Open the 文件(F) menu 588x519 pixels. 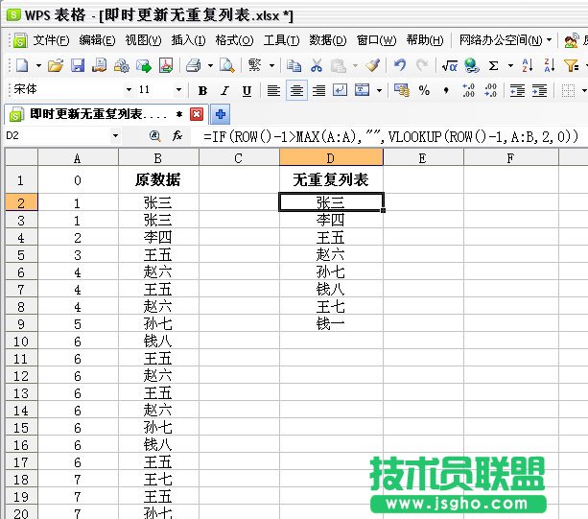[51, 39]
